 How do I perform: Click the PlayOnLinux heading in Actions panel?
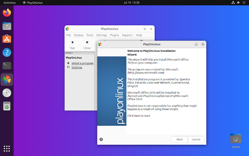74,58
